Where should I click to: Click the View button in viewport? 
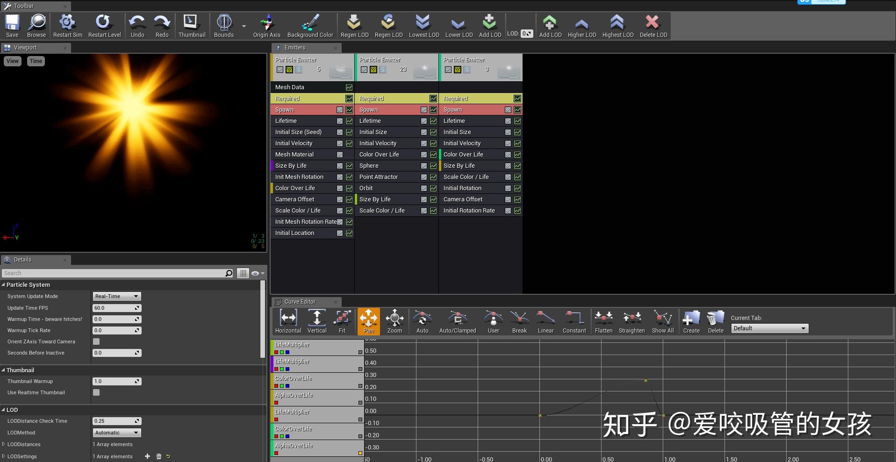[13, 61]
